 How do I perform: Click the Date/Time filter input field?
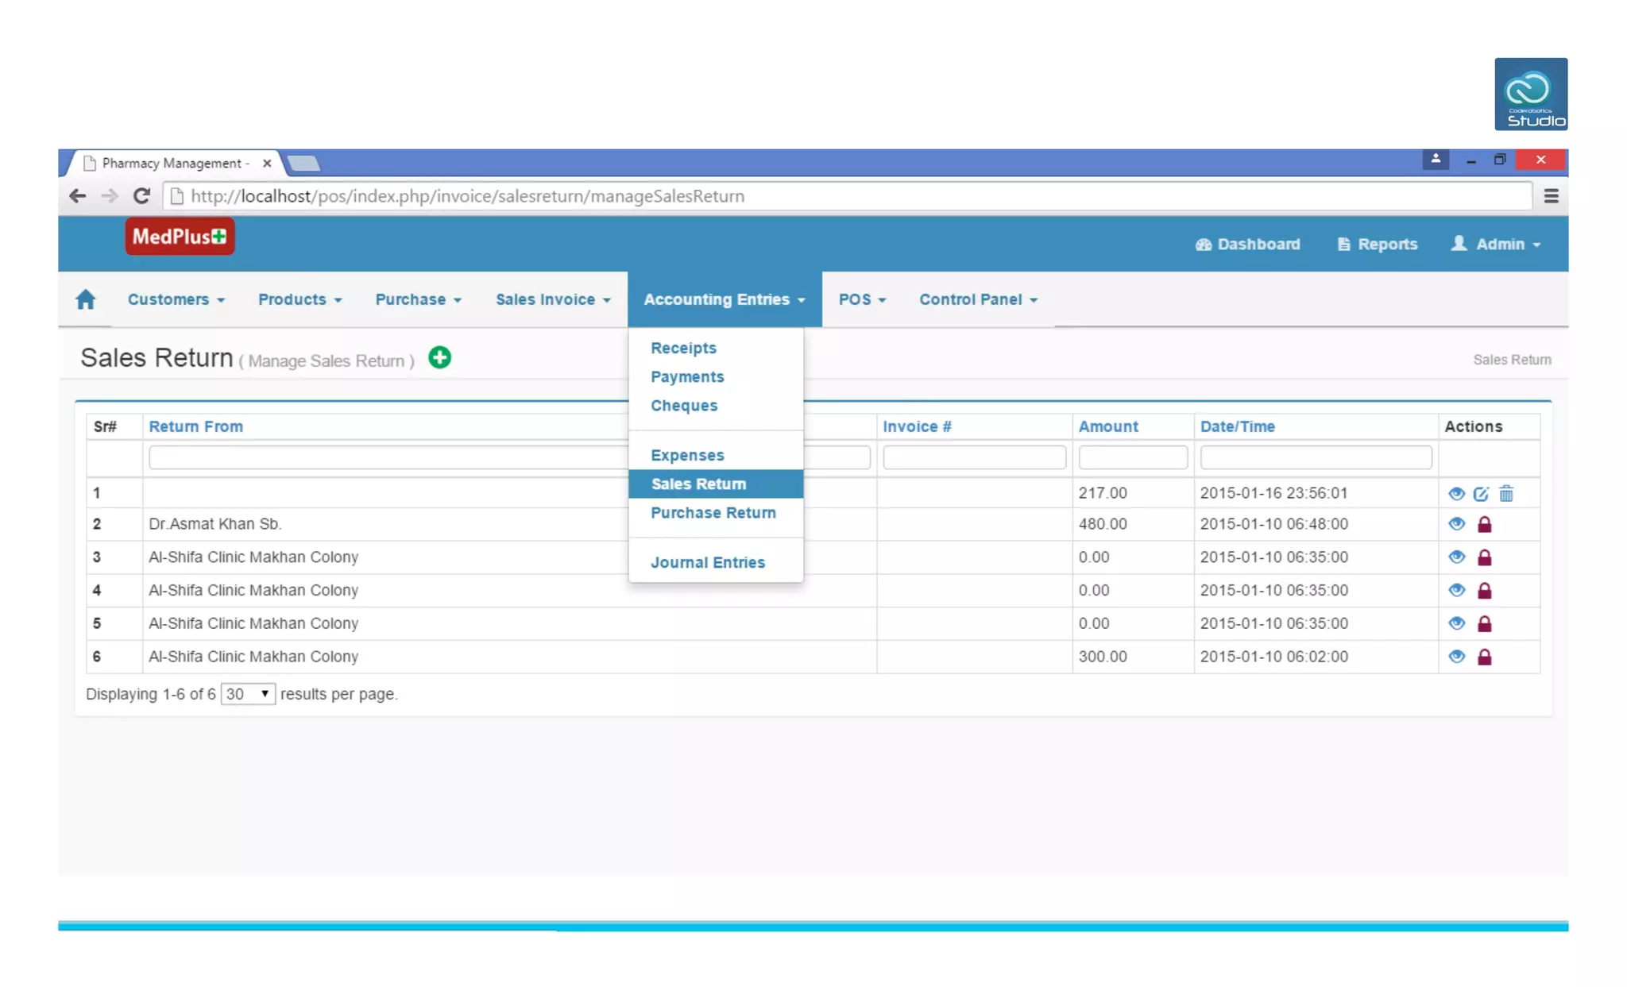pos(1316,458)
